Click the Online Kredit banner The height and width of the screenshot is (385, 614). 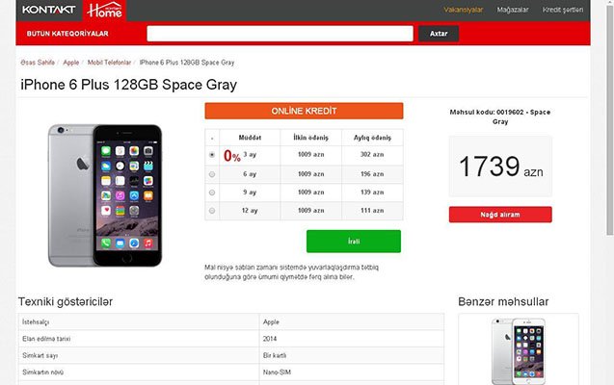coord(304,111)
